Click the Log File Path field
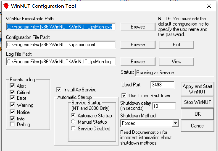 [x=61, y=62]
